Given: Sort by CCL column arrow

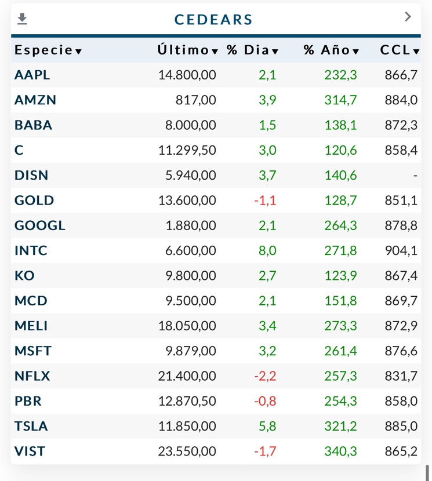Looking at the screenshot, I should coord(416,52).
